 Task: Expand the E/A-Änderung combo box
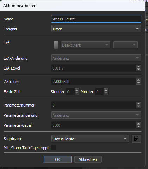coord(96,58)
